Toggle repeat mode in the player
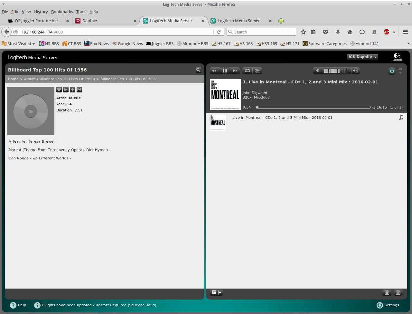 click(x=247, y=71)
